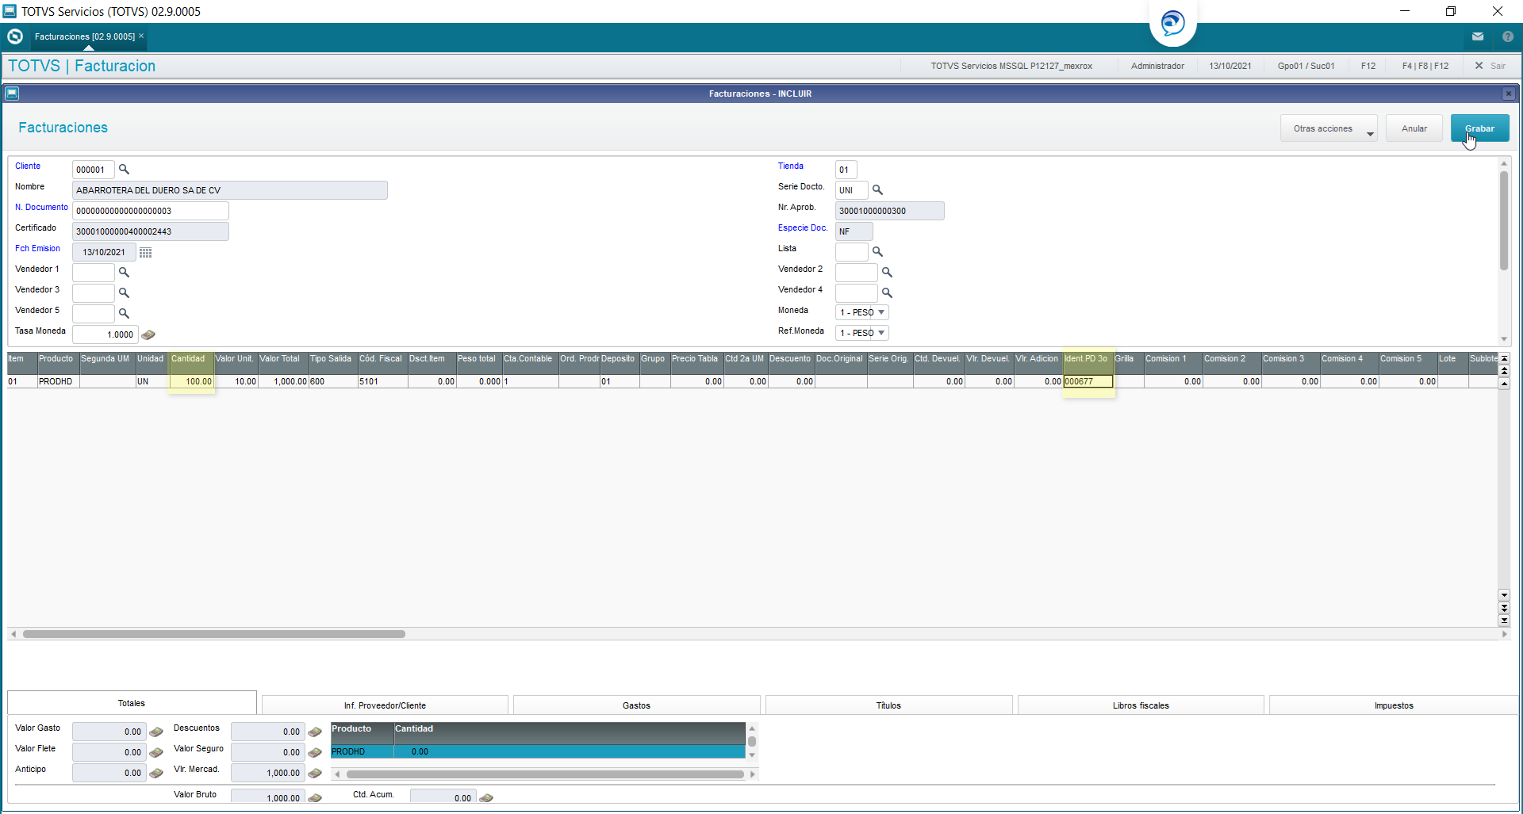The height and width of the screenshot is (814, 1523).
Task: Click the Sair exit button
Action: (x=1490, y=66)
